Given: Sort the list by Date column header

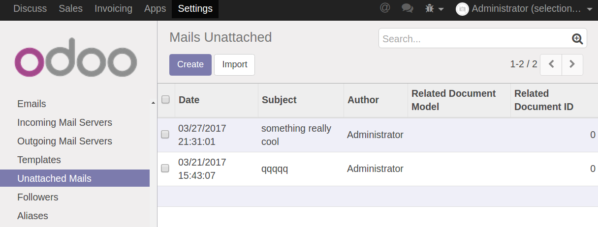Looking at the screenshot, I should click(x=189, y=100).
